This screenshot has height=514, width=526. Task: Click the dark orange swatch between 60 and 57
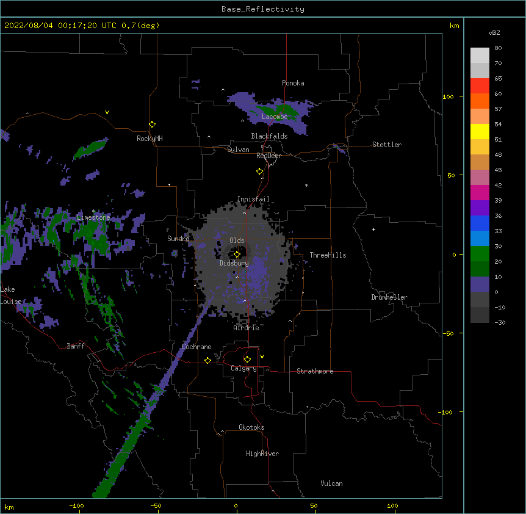click(480, 101)
